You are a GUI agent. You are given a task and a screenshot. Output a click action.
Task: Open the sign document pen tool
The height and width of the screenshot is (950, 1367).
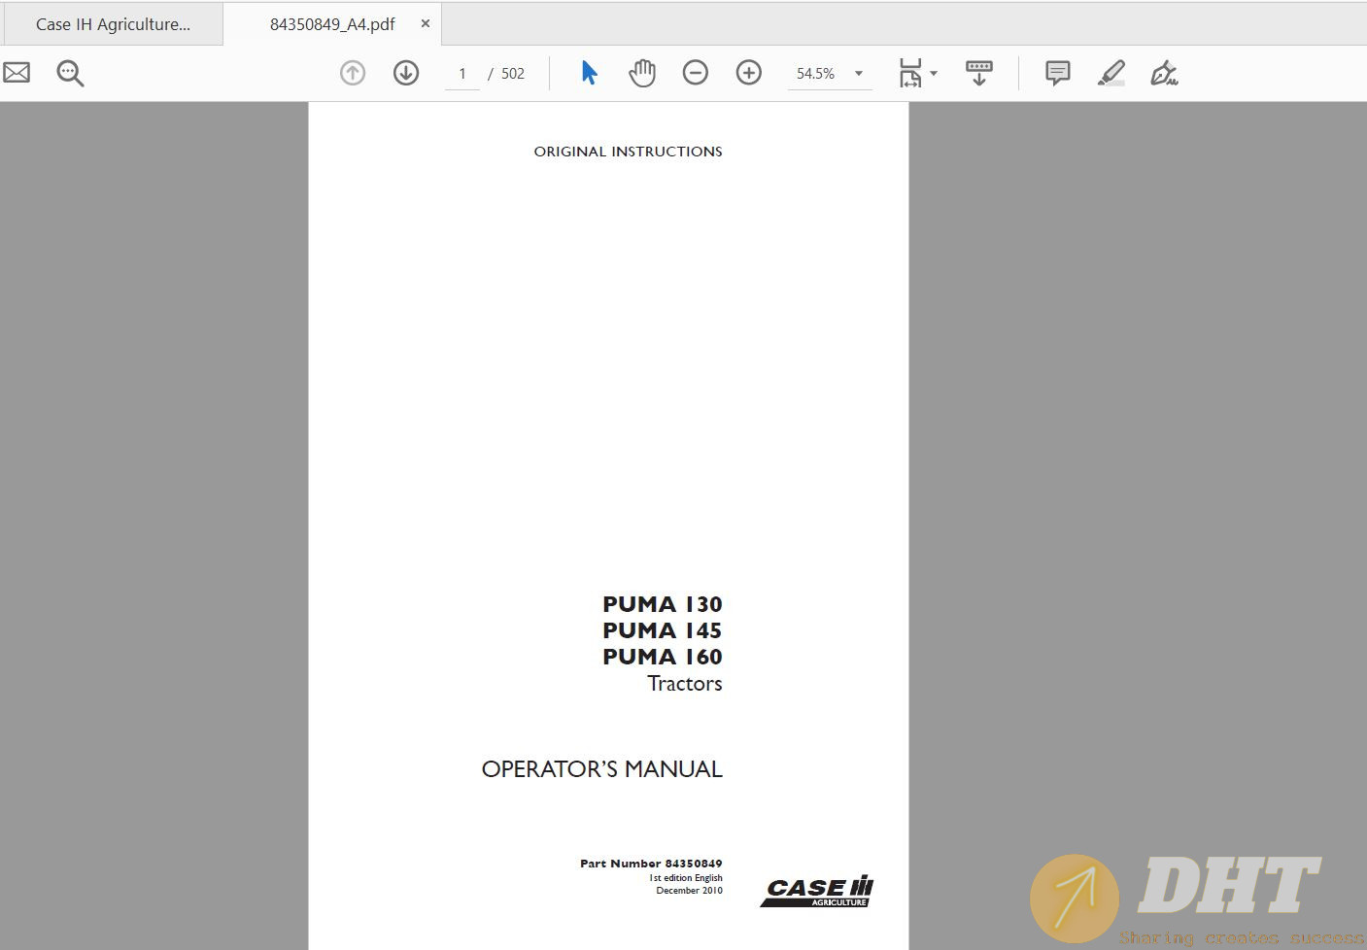[x=1163, y=73]
